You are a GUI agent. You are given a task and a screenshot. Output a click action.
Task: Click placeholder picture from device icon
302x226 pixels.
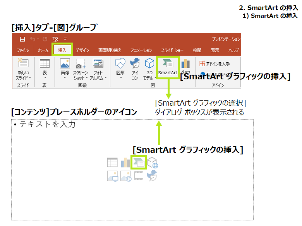pyautogui.click(x=113, y=176)
